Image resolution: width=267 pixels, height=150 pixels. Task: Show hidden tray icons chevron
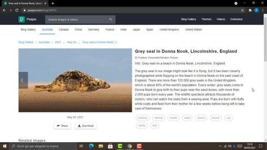(x=220, y=146)
